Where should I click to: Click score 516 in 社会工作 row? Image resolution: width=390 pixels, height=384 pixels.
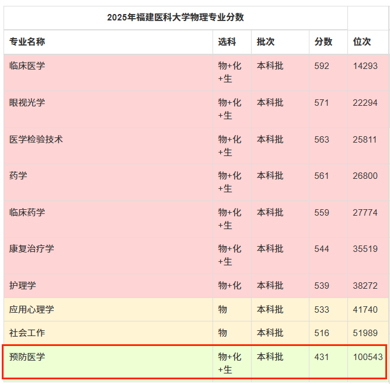[x=322, y=333]
